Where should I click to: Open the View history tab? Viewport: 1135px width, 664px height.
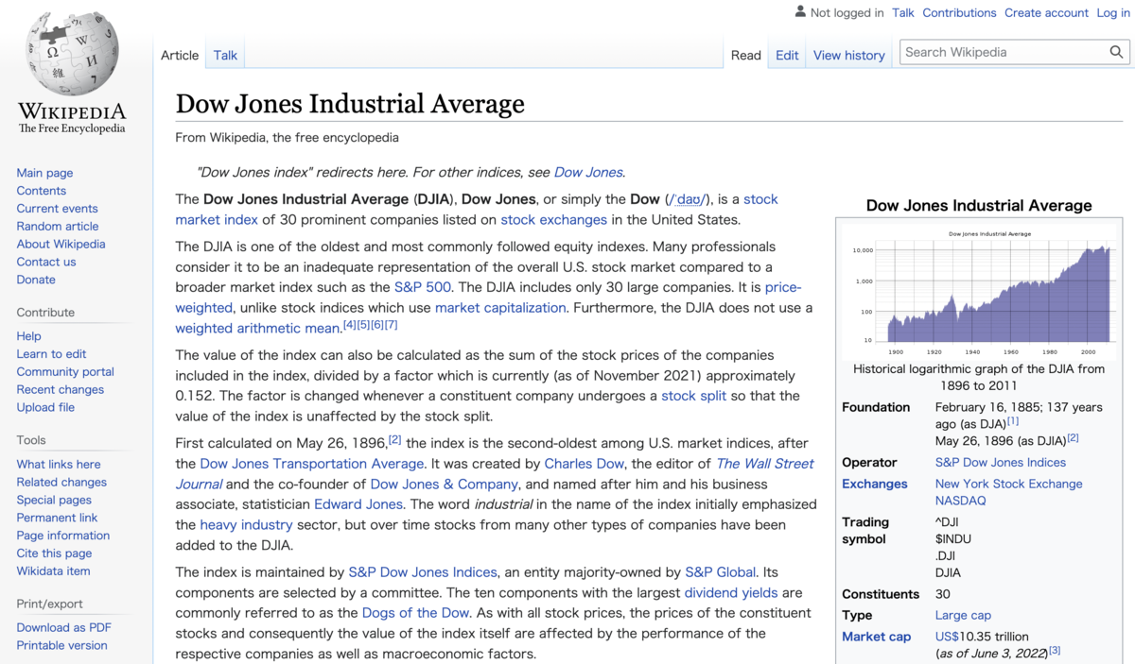(x=849, y=55)
